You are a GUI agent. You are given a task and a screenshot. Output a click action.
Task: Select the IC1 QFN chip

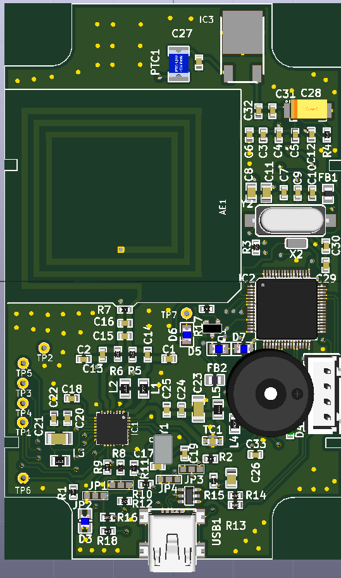coord(112,428)
